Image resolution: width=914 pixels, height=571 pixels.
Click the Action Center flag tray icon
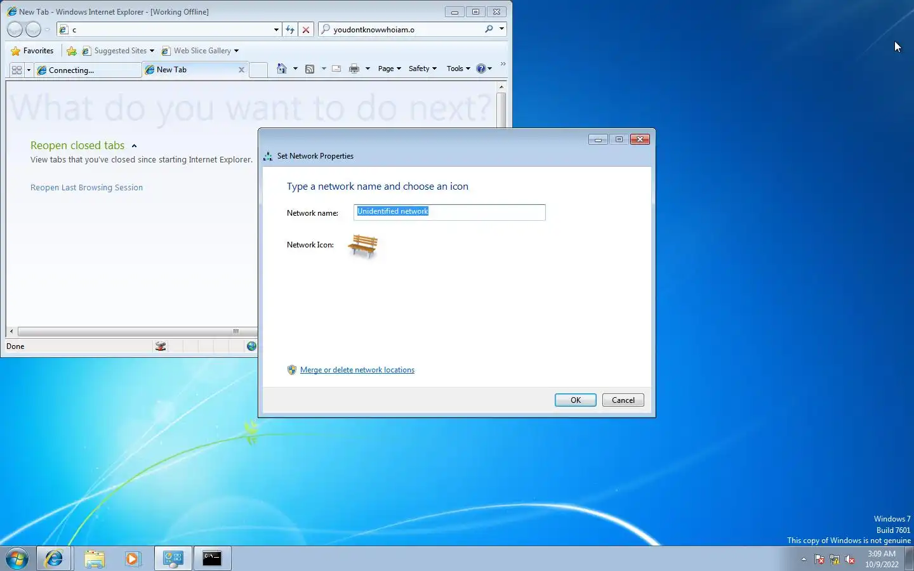click(819, 560)
